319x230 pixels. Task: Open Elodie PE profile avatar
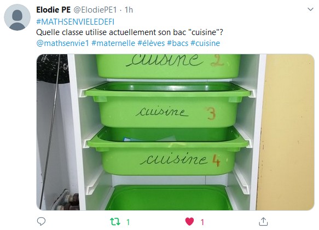(x=18, y=18)
